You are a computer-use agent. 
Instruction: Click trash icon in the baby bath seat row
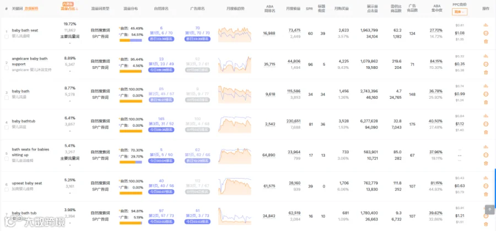(486, 41)
